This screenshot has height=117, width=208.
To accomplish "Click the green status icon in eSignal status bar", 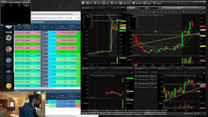I will coord(205,113).
